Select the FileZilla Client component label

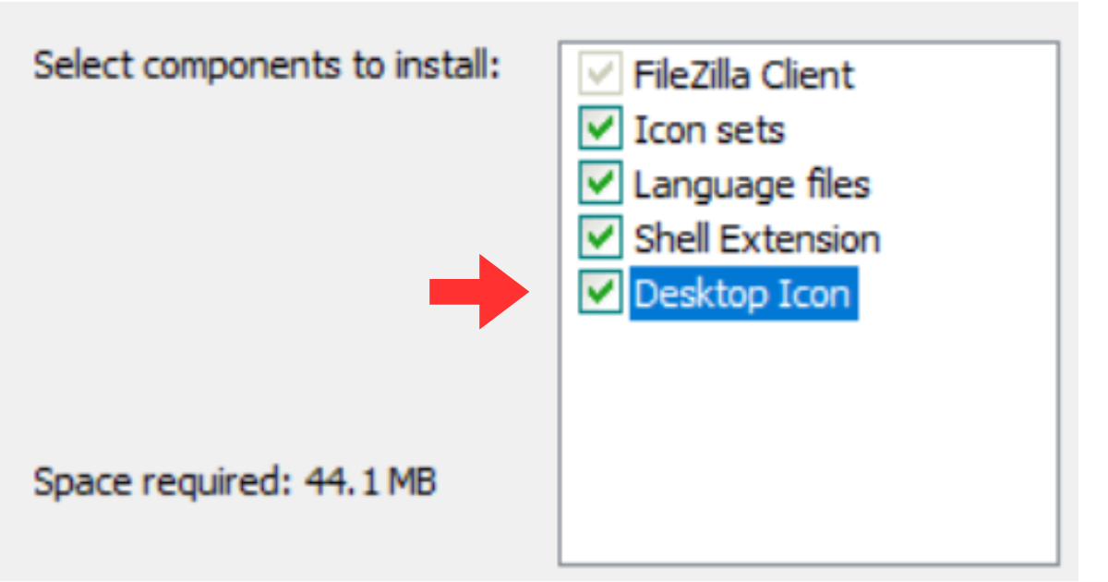[743, 75]
